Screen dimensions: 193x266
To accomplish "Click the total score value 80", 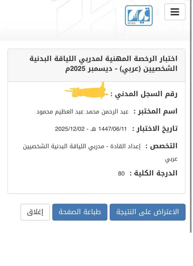I will tap(121, 174).
